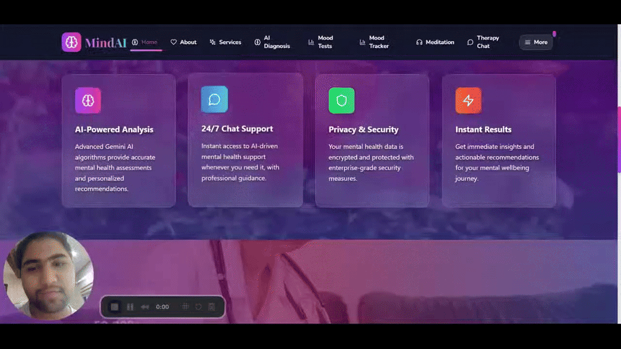Delete the recording with trash icon

point(212,307)
